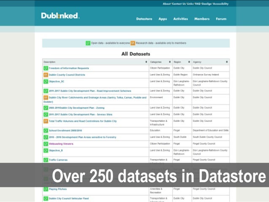Open the Playing Pitches dataset

[58, 189]
